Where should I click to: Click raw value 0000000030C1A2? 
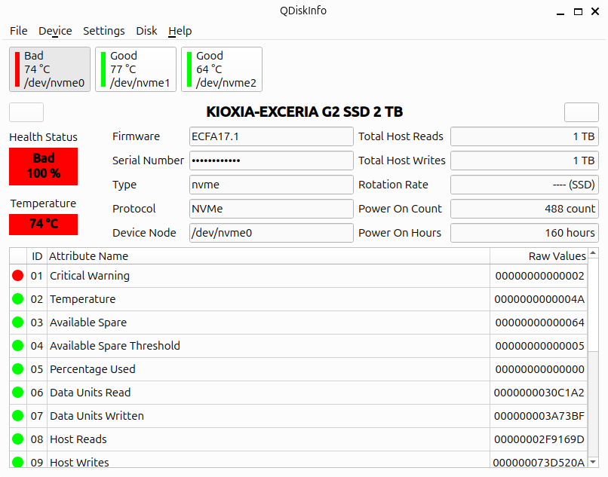pos(539,393)
